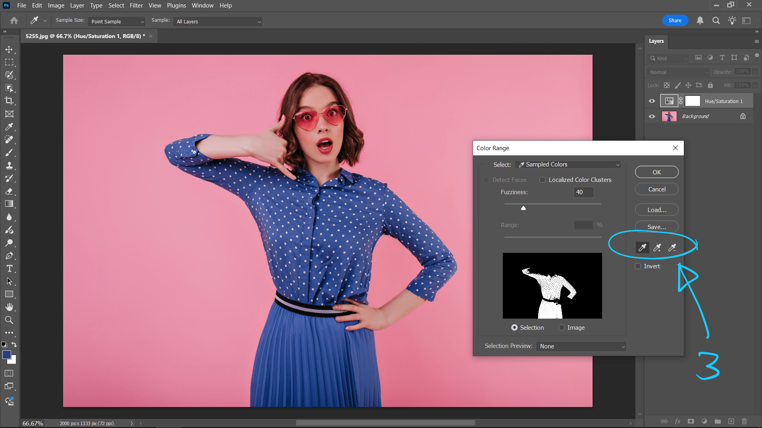Viewport: 762px width, 428px height.
Task: Switch to the 5255.jpg document tab
Action: click(85, 36)
